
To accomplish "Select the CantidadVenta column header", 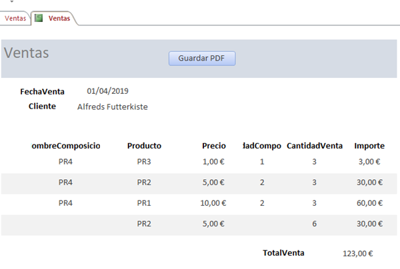I will 314,145.
